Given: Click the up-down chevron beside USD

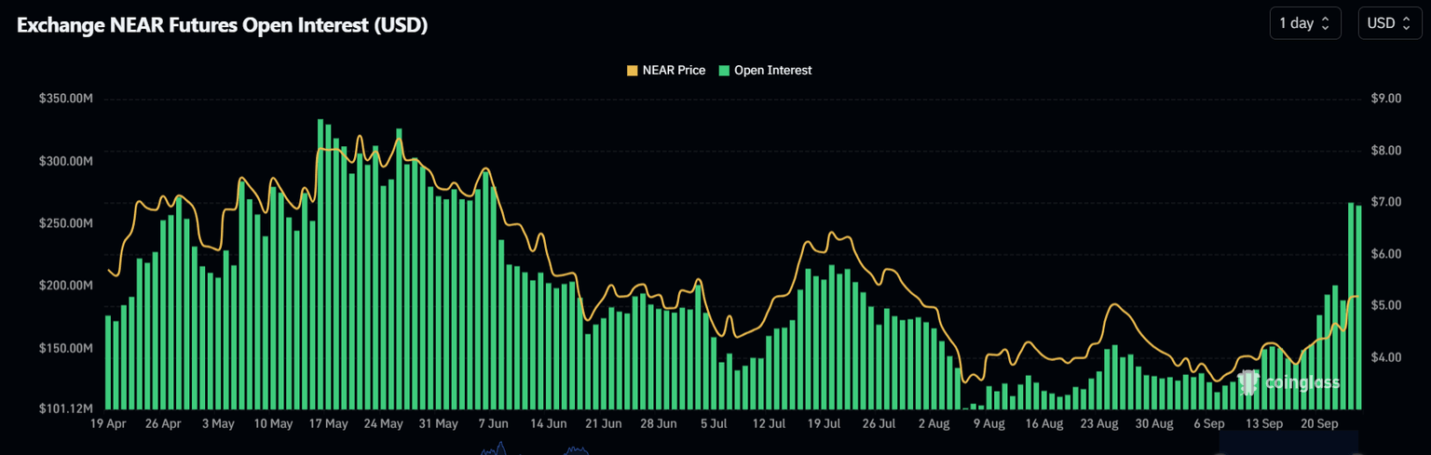Looking at the screenshot, I should 1407,23.
